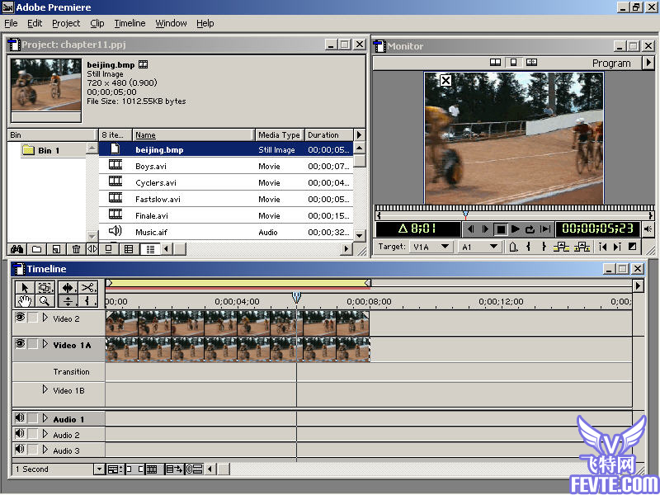Click the Create Item icon in Project

point(56,249)
